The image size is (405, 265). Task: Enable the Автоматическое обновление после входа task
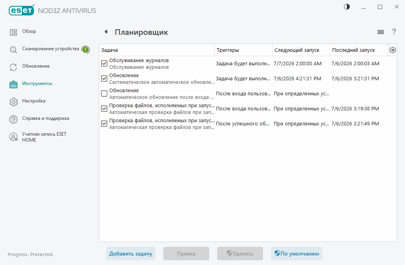[104, 93]
